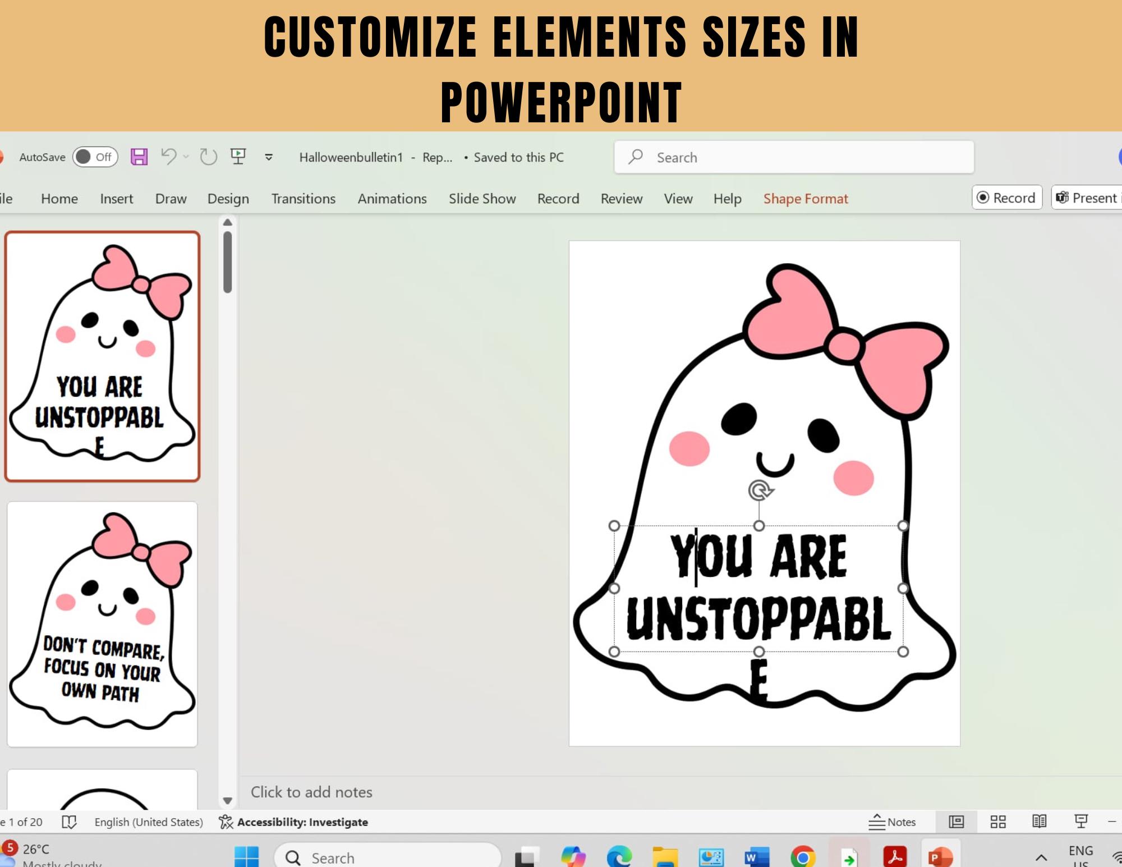The width and height of the screenshot is (1122, 867).
Task: Open Reading View icon in status bar
Action: (1040, 822)
